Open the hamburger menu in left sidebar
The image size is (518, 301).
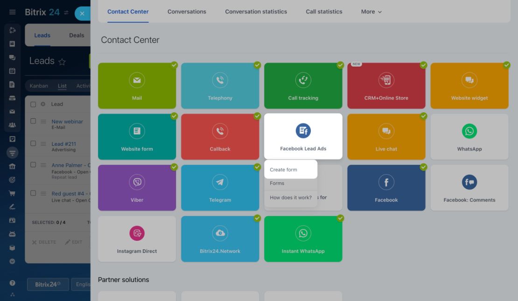tap(12, 12)
